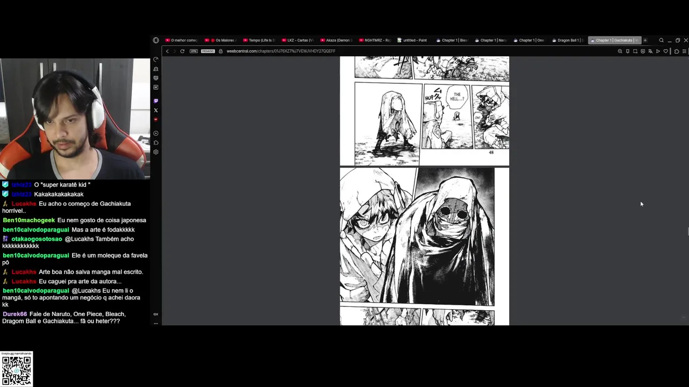The image size is (689, 387).
Task: Switch to 'Chapter 1 | Bleach' tab
Action: point(452,40)
